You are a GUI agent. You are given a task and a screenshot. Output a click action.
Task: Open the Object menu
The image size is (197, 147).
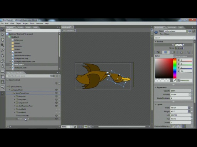18,23
